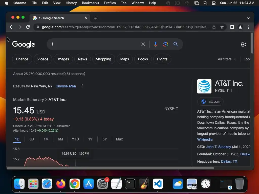Click the AT&T logo thumbnail
Viewport: 259px width, 194px height.
point(204,86)
